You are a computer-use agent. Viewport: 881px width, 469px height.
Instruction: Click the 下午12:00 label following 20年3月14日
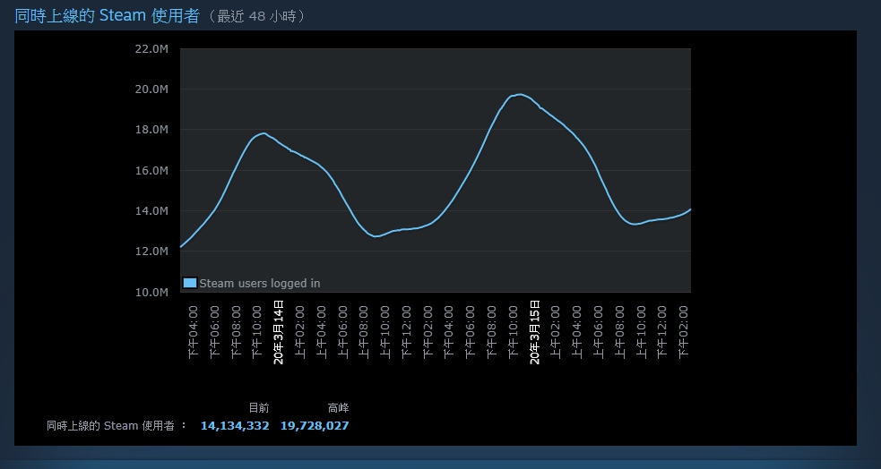coord(406,332)
